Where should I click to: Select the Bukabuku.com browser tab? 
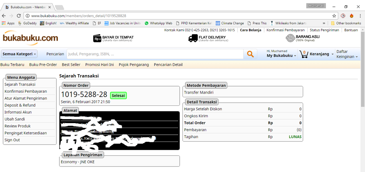(28, 7)
